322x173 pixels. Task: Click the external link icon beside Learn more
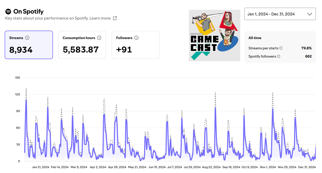(x=115, y=18)
